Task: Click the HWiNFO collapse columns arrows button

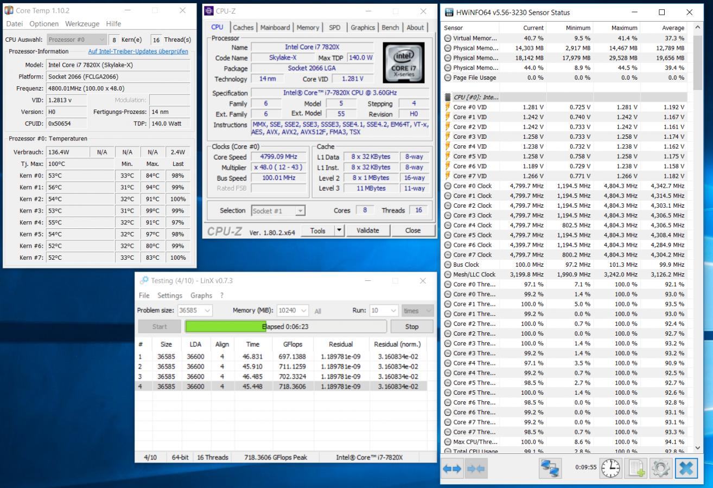Action: (x=476, y=468)
